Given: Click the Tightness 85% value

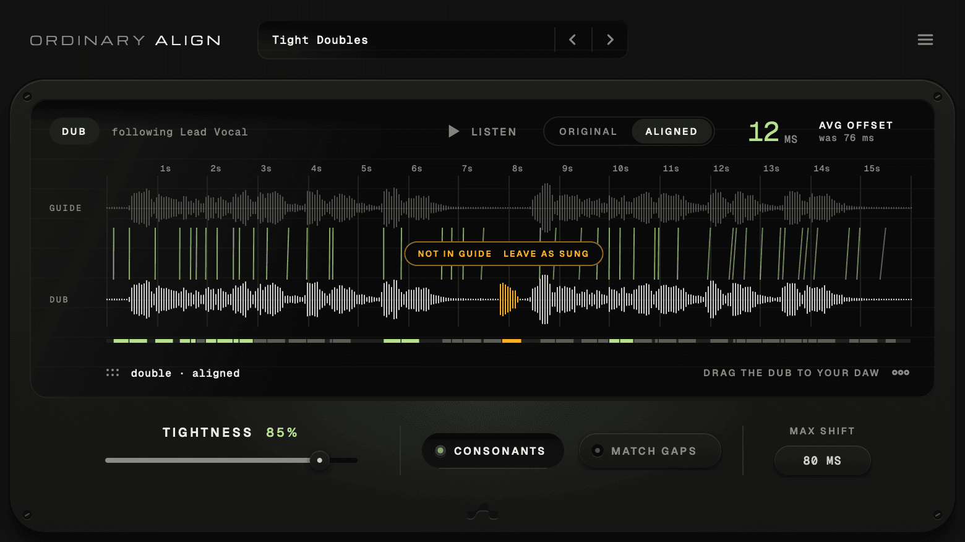Looking at the screenshot, I should pos(281,432).
